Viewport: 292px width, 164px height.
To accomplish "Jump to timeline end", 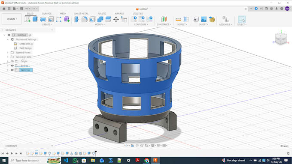I will (x=21, y=153).
